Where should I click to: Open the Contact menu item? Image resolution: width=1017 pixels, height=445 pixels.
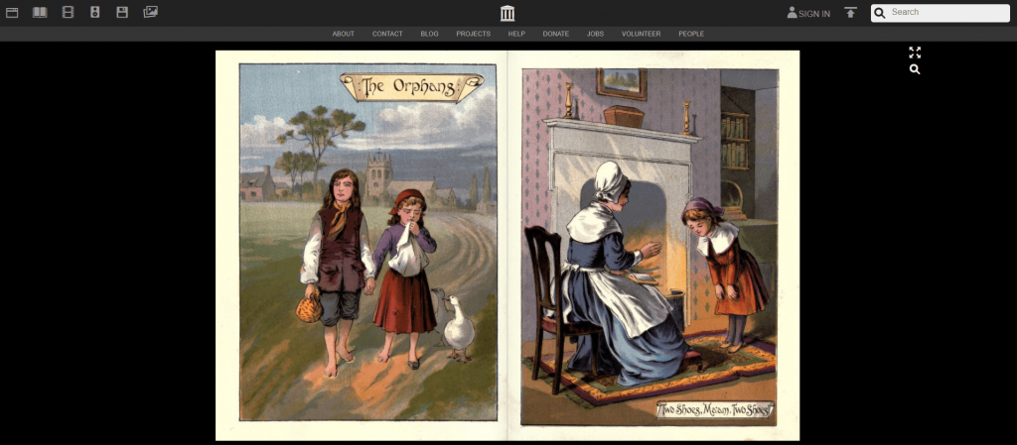coord(387,34)
